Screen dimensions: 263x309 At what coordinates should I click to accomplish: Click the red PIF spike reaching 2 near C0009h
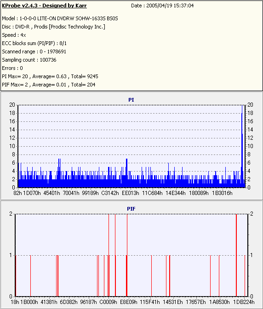tap(109, 255)
